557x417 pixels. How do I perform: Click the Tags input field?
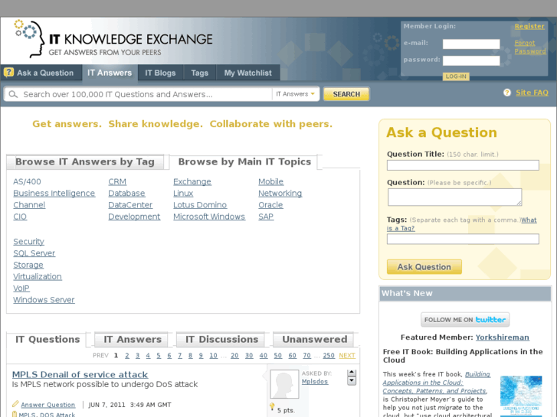point(463,239)
